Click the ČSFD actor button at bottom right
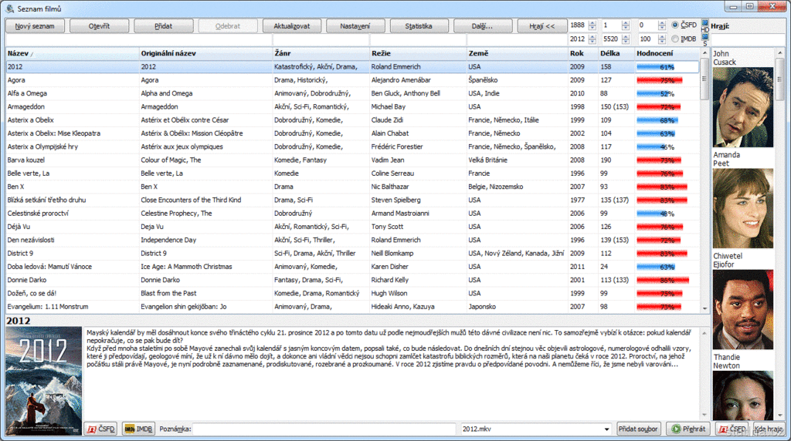This screenshot has width=791, height=441. 732,429
